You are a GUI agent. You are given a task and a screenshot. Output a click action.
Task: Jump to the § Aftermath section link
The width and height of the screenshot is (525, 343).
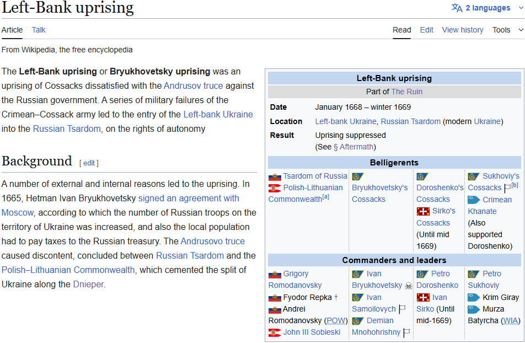[353, 147]
